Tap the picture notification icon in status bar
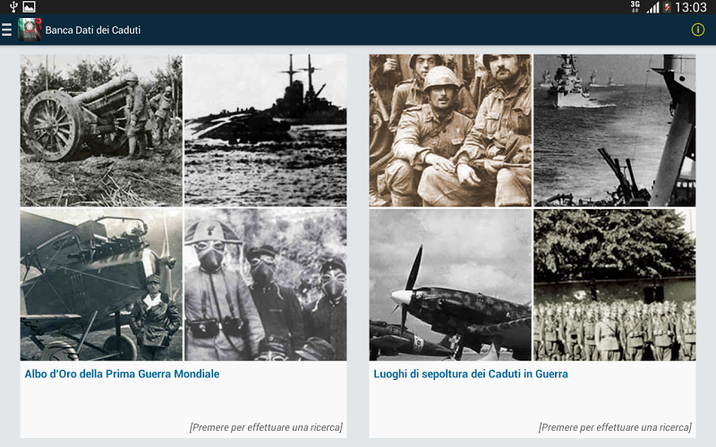 (30, 7)
